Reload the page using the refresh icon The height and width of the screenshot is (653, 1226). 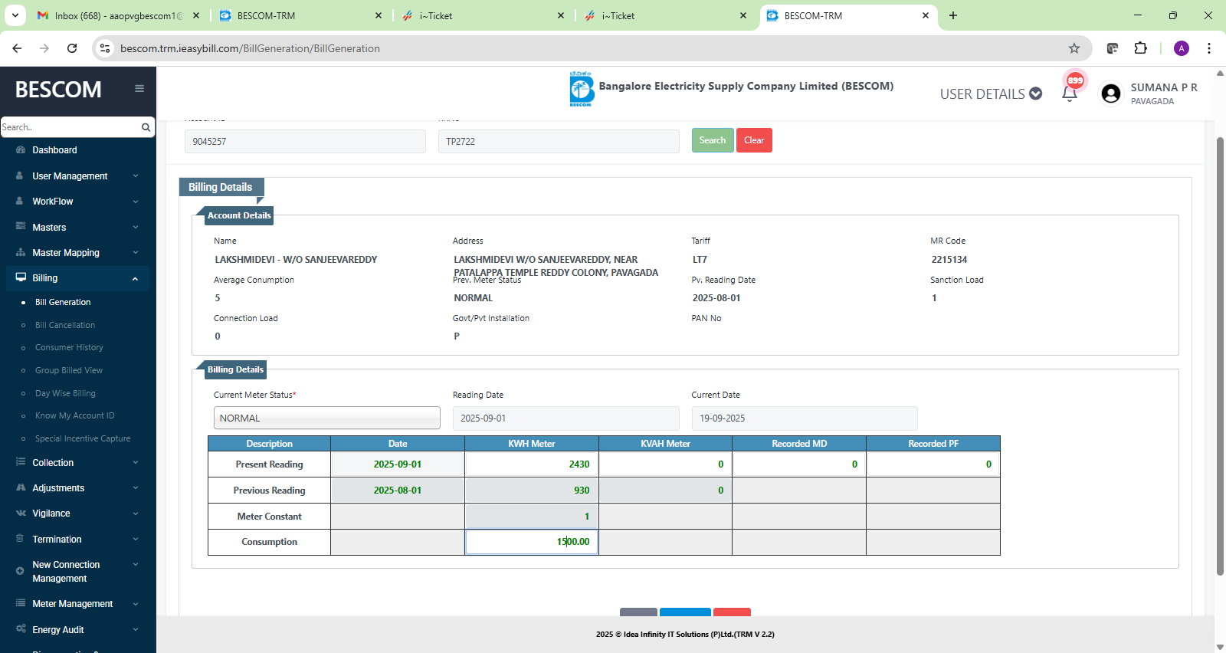click(x=72, y=48)
